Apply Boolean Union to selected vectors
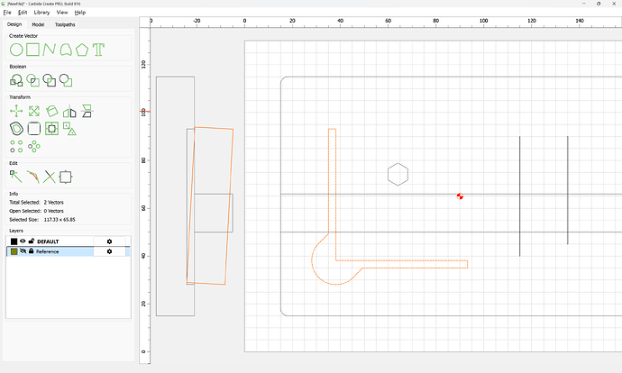The image size is (622, 373). pos(16,80)
